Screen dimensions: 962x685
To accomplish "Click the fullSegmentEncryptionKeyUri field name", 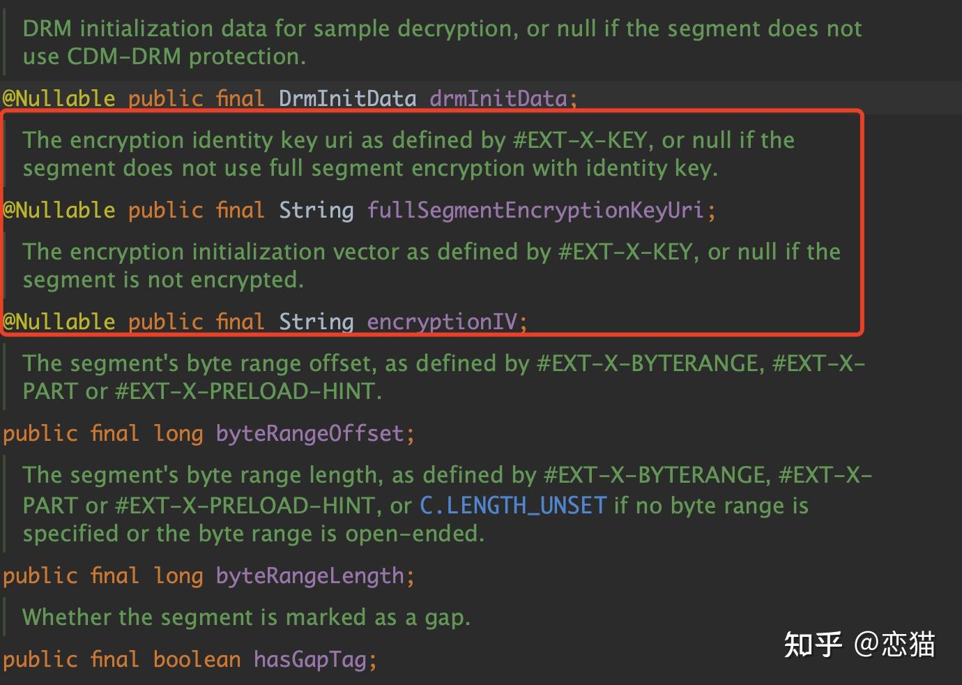I will click(x=535, y=210).
